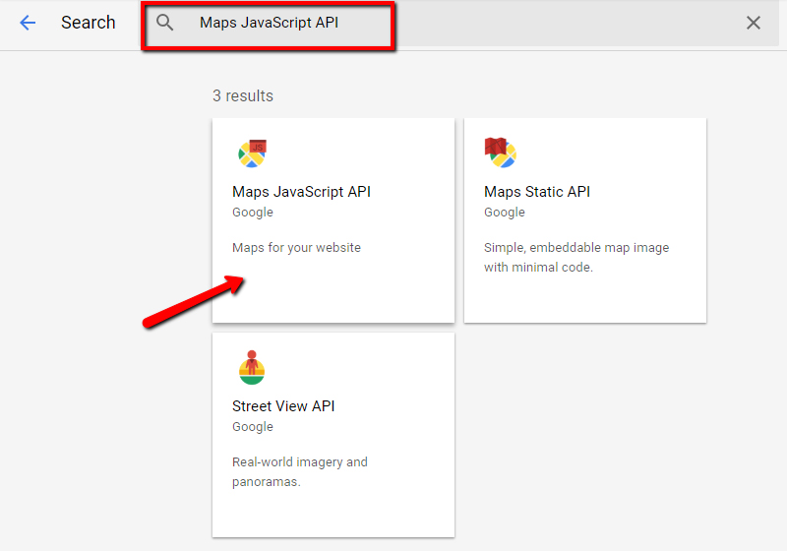Open the Maps JavaScript API card title
Image resolution: width=787 pixels, height=551 pixels.
301,192
